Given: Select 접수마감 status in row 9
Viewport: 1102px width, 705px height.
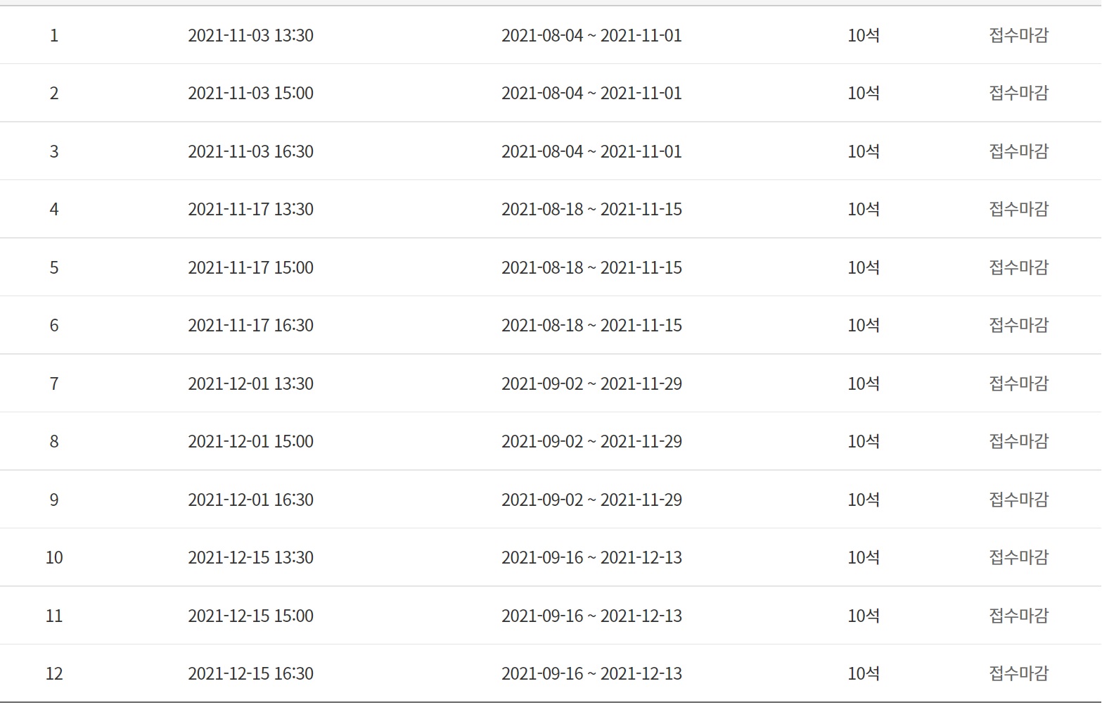Looking at the screenshot, I should click(x=1018, y=500).
